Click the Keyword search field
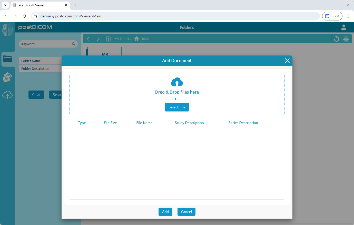 point(46,44)
